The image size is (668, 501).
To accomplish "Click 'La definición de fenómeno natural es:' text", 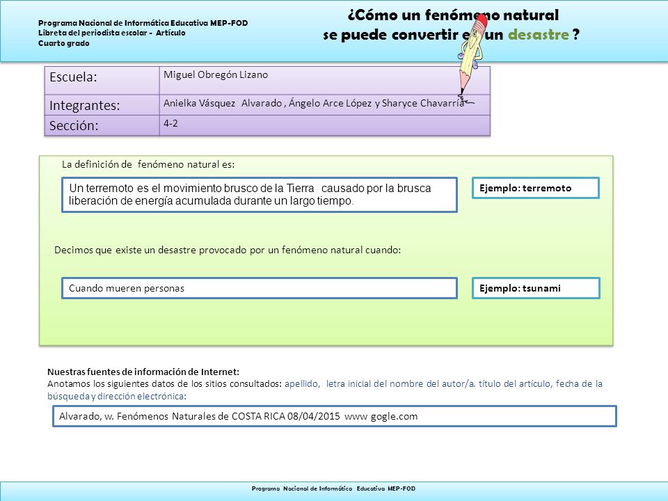I will coord(148,164).
